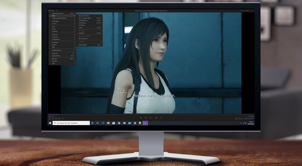This screenshot has height=166, width=302.
Task: Choose 'Laden...' in the Datei submenu
Action: pos(89,28)
